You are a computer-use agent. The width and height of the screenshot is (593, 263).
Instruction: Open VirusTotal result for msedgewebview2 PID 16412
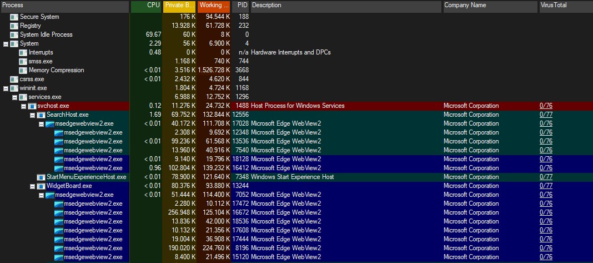click(546, 168)
